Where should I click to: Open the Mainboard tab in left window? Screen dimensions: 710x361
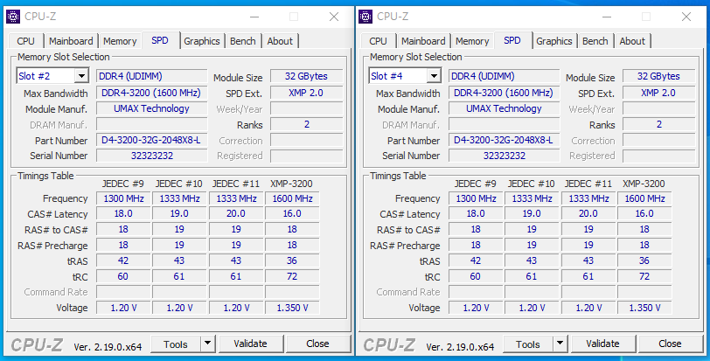pos(71,41)
